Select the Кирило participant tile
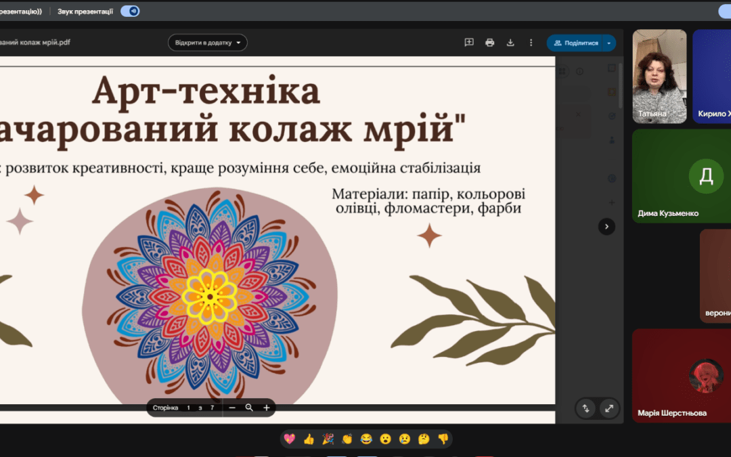The image size is (731, 457). (x=712, y=77)
